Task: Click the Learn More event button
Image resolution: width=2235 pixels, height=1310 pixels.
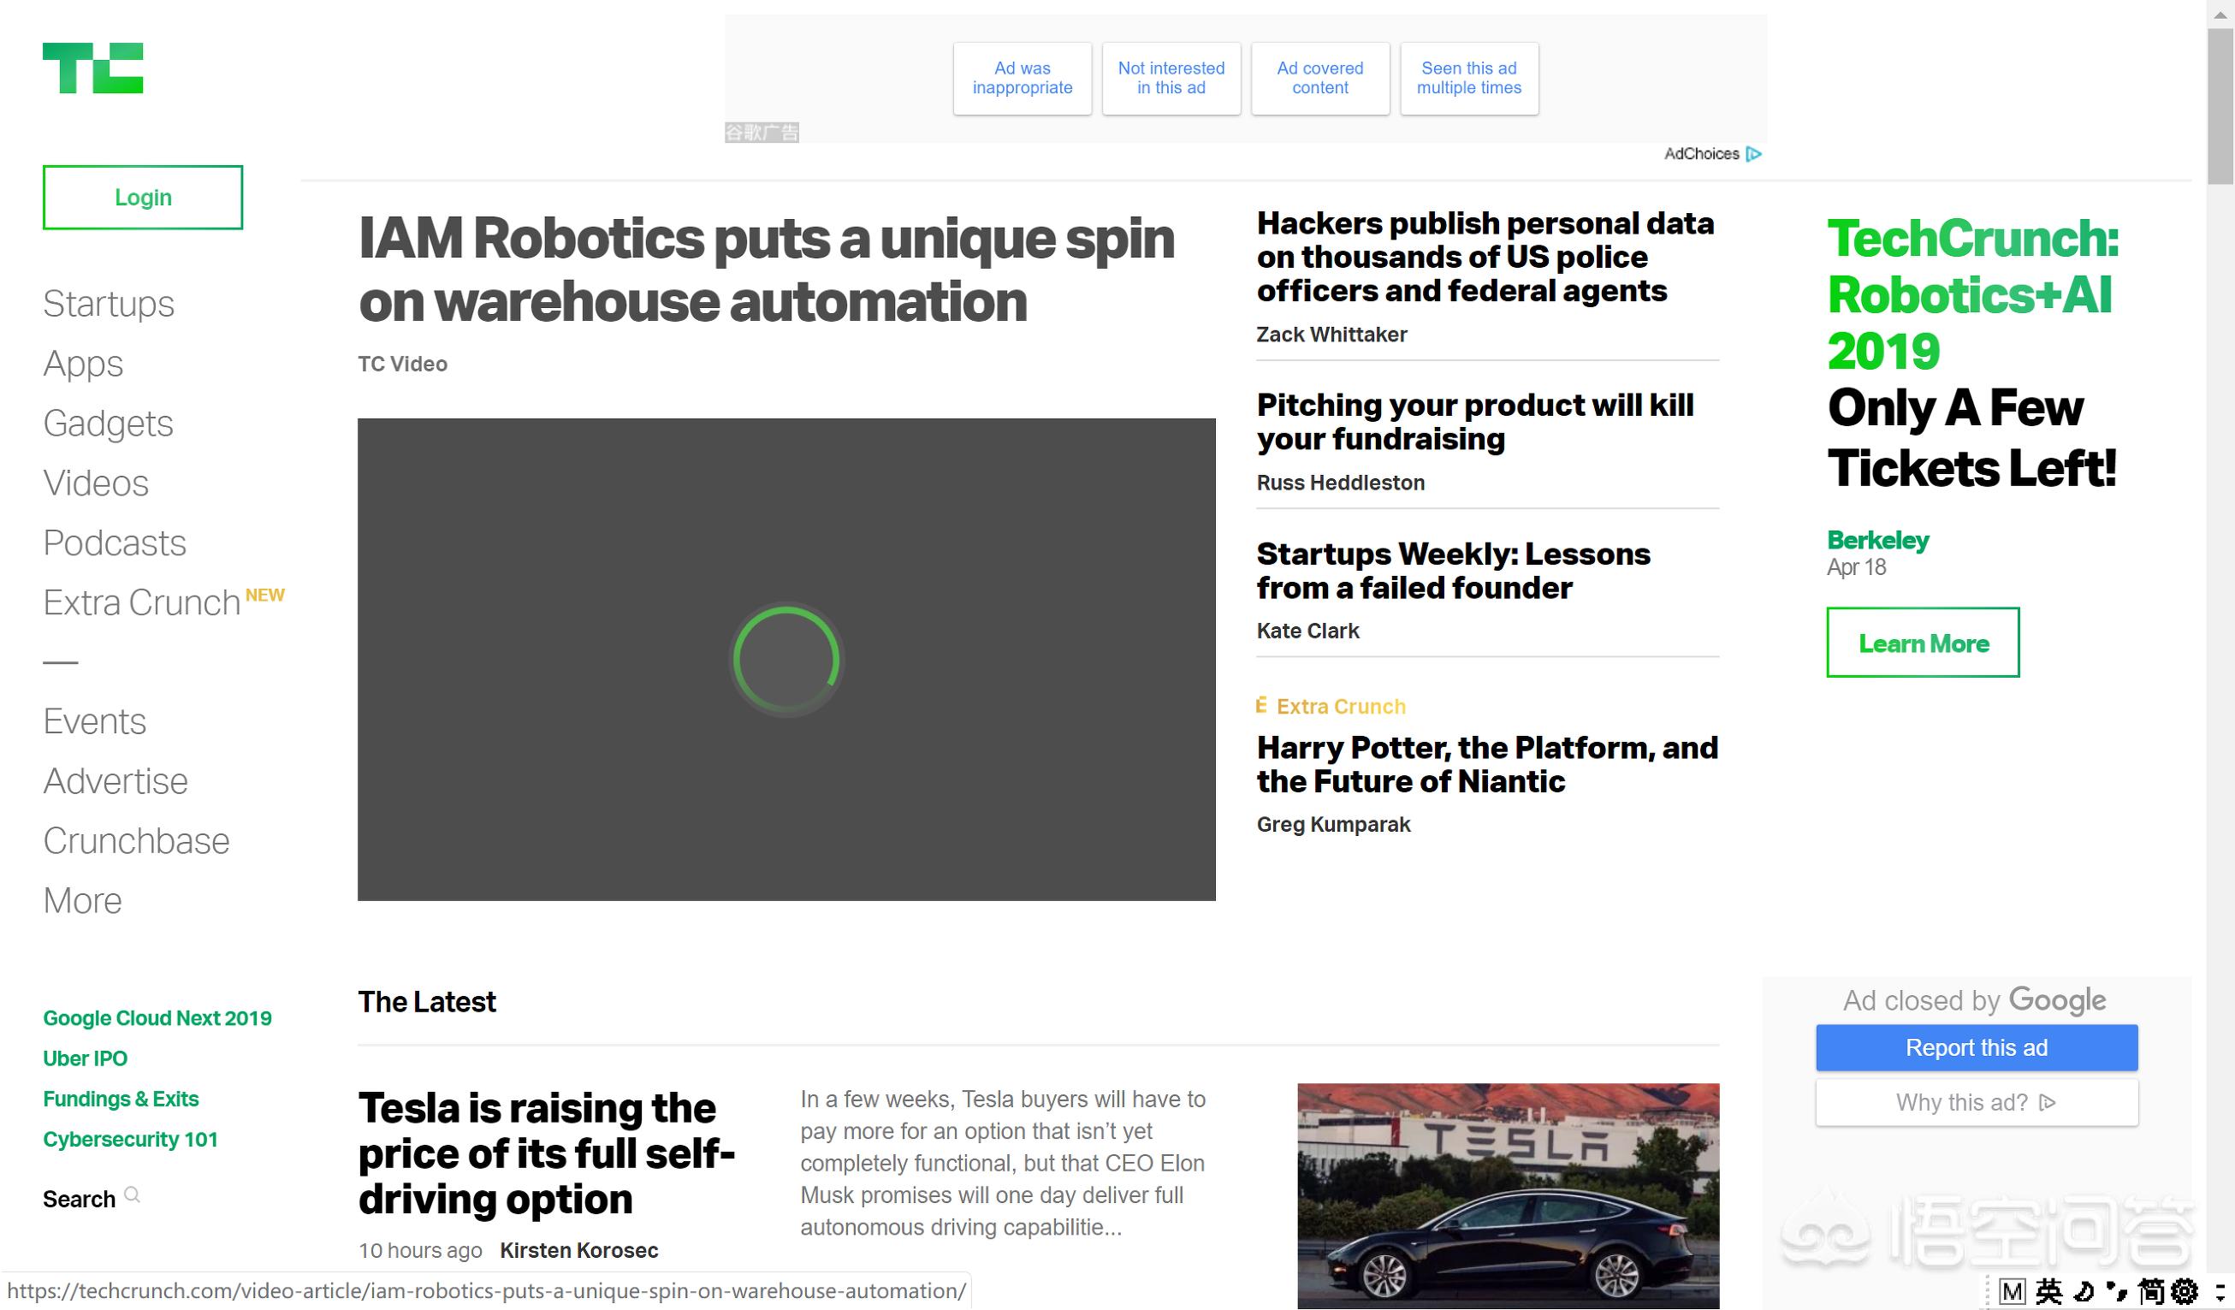Action: (1922, 643)
